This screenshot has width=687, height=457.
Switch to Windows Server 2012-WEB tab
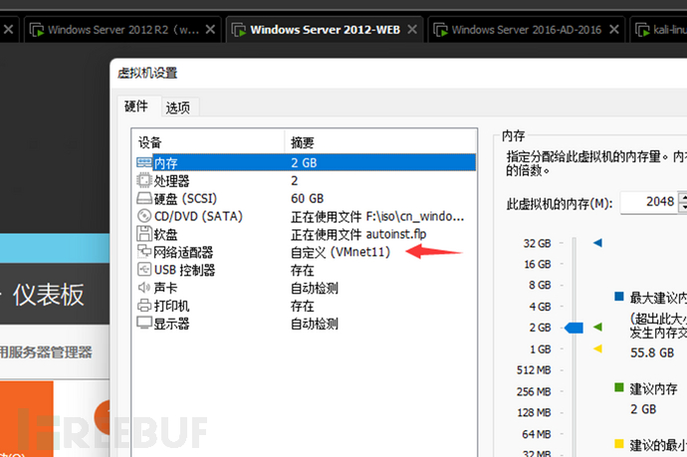tap(325, 30)
